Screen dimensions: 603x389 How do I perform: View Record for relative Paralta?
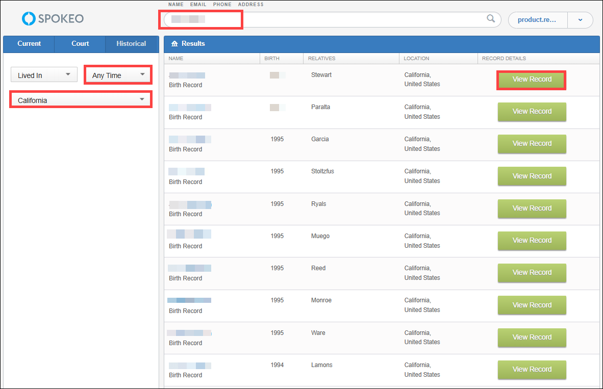532,112
